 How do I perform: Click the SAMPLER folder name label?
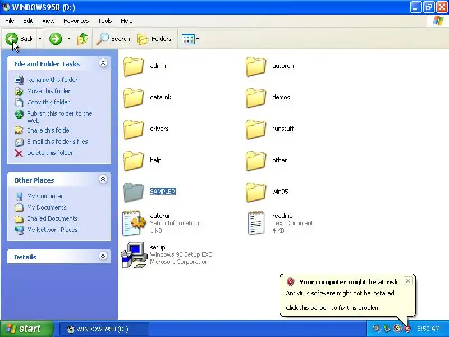163,192
